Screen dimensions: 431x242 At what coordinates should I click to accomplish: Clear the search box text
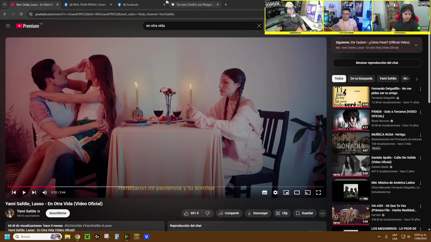[x=259, y=26]
